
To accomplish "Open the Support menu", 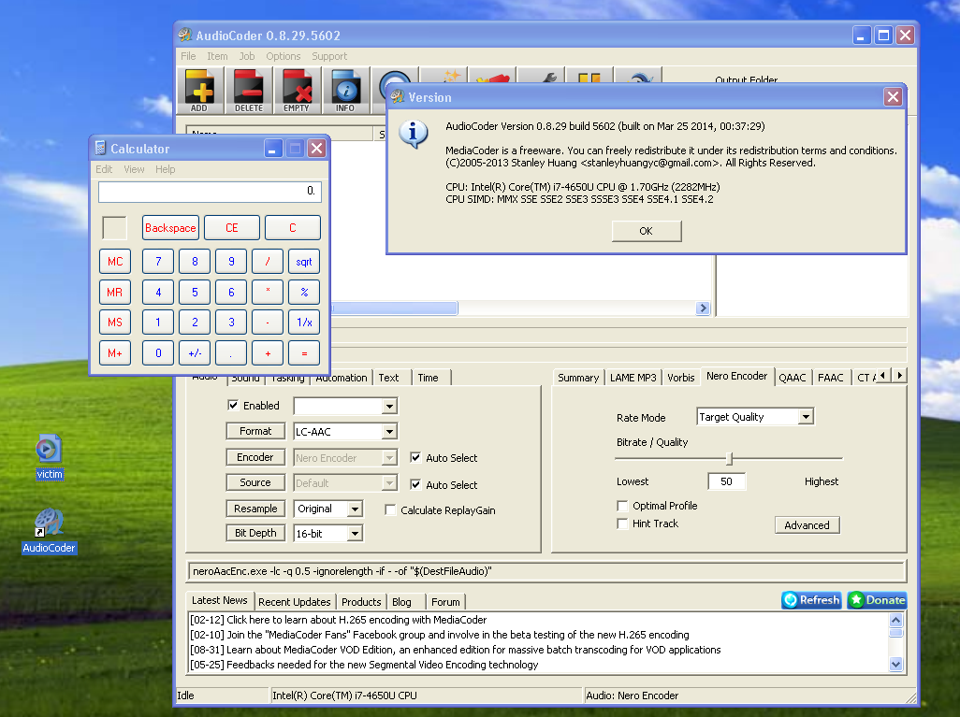I will pyautogui.click(x=329, y=56).
